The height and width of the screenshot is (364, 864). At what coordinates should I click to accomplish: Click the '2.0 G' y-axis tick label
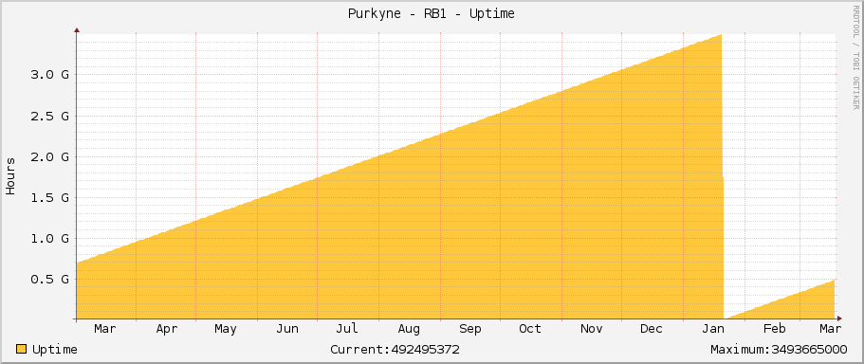(x=49, y=157)
